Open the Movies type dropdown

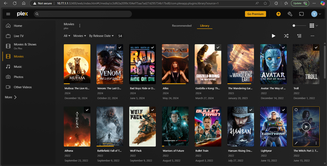coord(80,36)
